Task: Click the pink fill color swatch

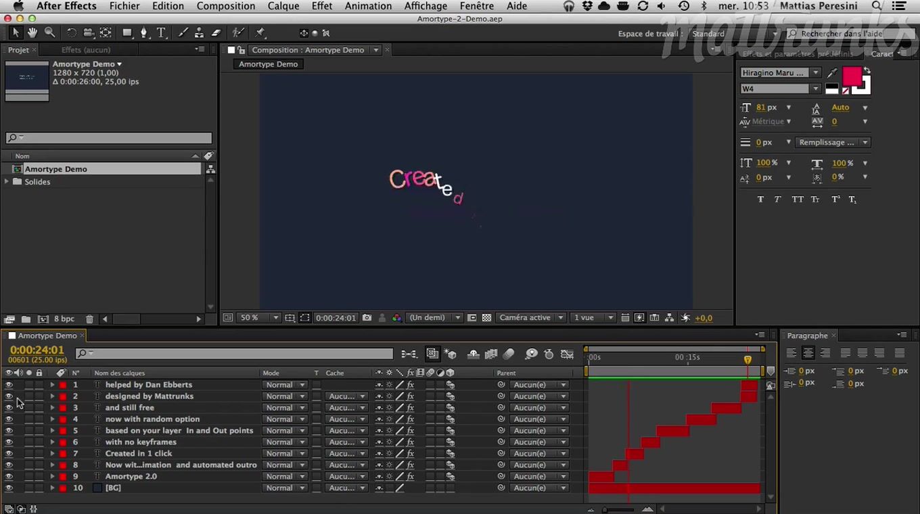Action: (851, 76)
